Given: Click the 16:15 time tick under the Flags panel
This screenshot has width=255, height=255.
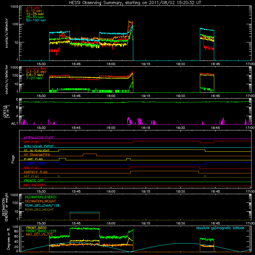Looking at the screenshot, I should coord(146,192).
